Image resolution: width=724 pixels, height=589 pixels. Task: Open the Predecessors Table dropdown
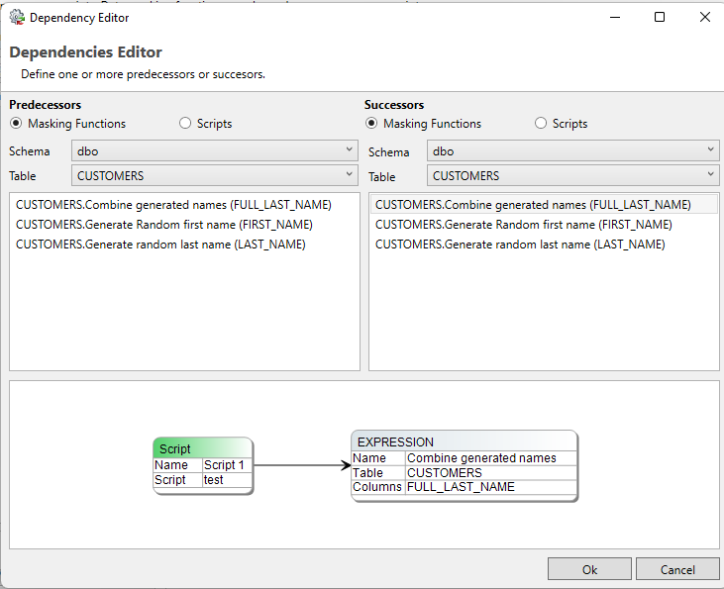point(214,175)
